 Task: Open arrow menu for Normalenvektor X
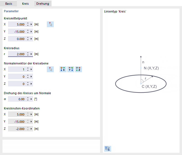(x=31, y=69)
